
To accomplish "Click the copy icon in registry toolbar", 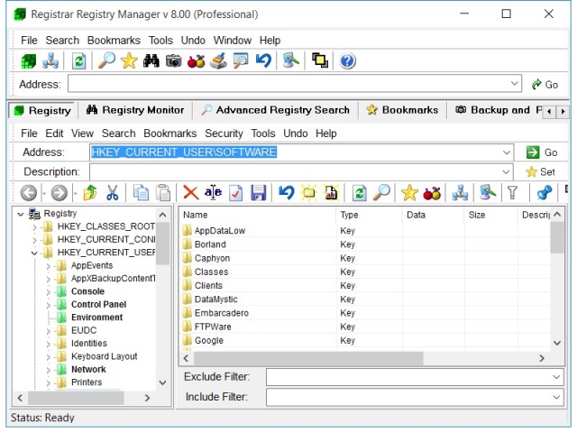I will pos(141,192).
